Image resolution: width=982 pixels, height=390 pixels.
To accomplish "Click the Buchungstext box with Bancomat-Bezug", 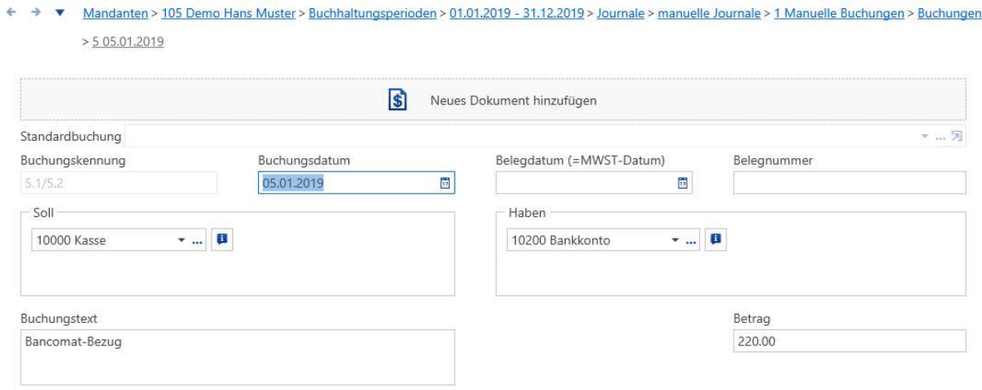I will [238, 358].
